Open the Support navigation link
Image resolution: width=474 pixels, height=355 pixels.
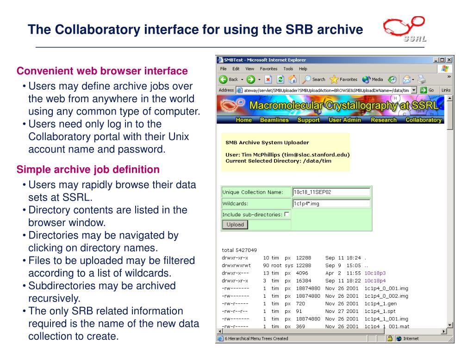308,120
